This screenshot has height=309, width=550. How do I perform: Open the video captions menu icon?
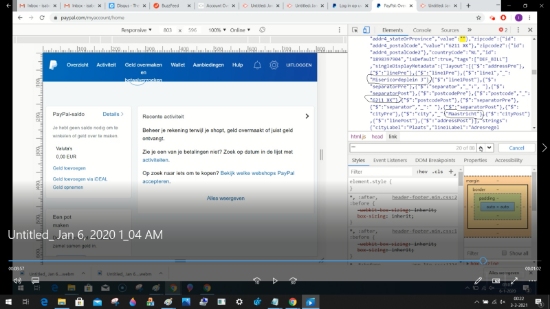tap(36, 280)
